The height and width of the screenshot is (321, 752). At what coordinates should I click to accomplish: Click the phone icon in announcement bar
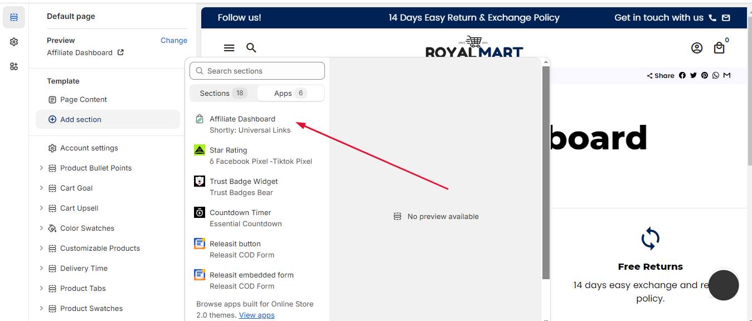[x=712, y=18]
